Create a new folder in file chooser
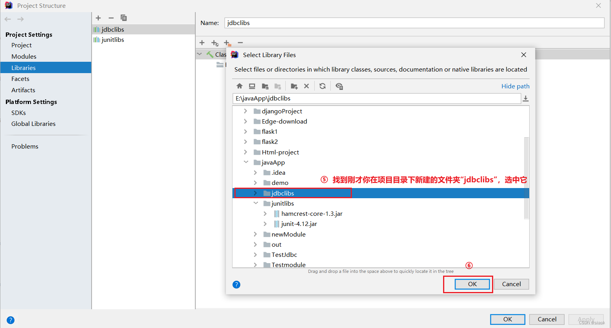 coord(294,86)
